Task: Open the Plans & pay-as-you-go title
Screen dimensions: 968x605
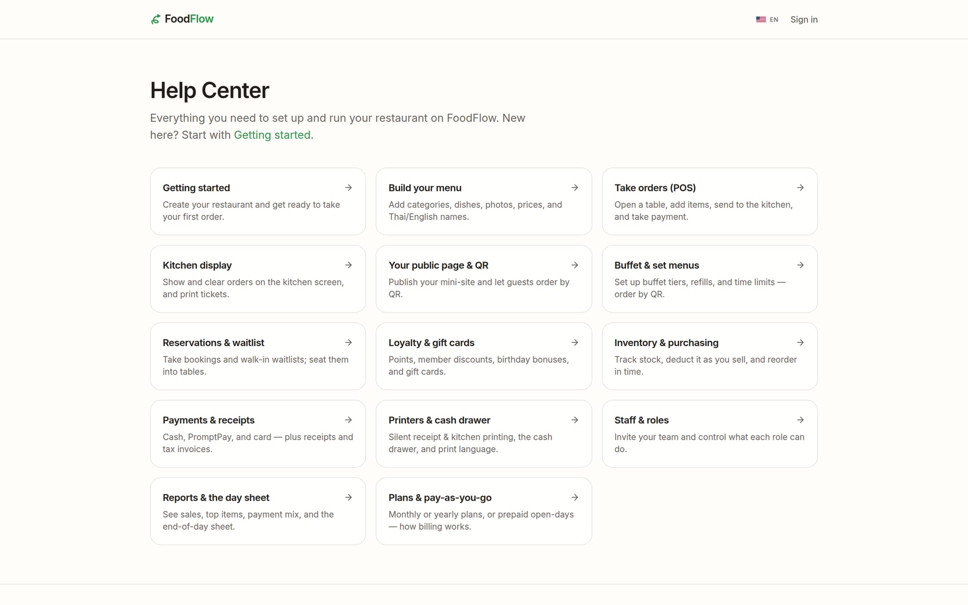Action: pyautogui.click(x=440, y=498)
